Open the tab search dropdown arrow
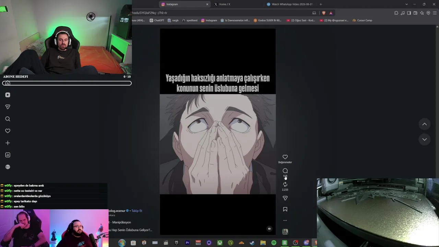 pos(406,4)
